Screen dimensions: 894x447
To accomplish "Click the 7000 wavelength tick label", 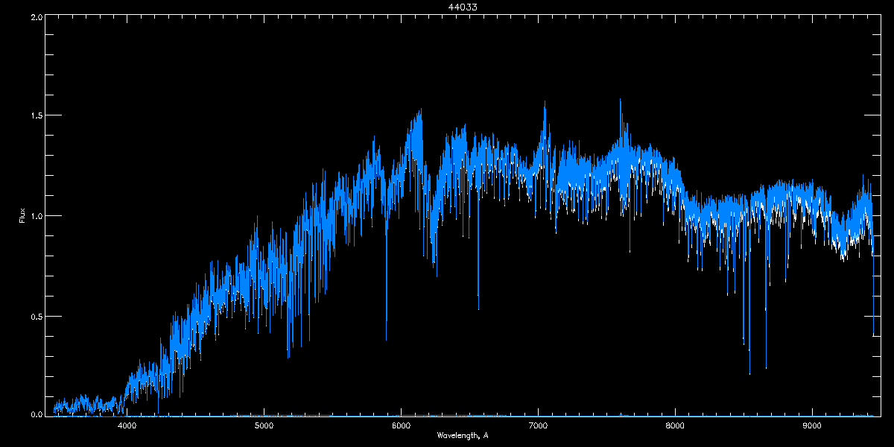I will pyautogui.click(x=538, y=426).
